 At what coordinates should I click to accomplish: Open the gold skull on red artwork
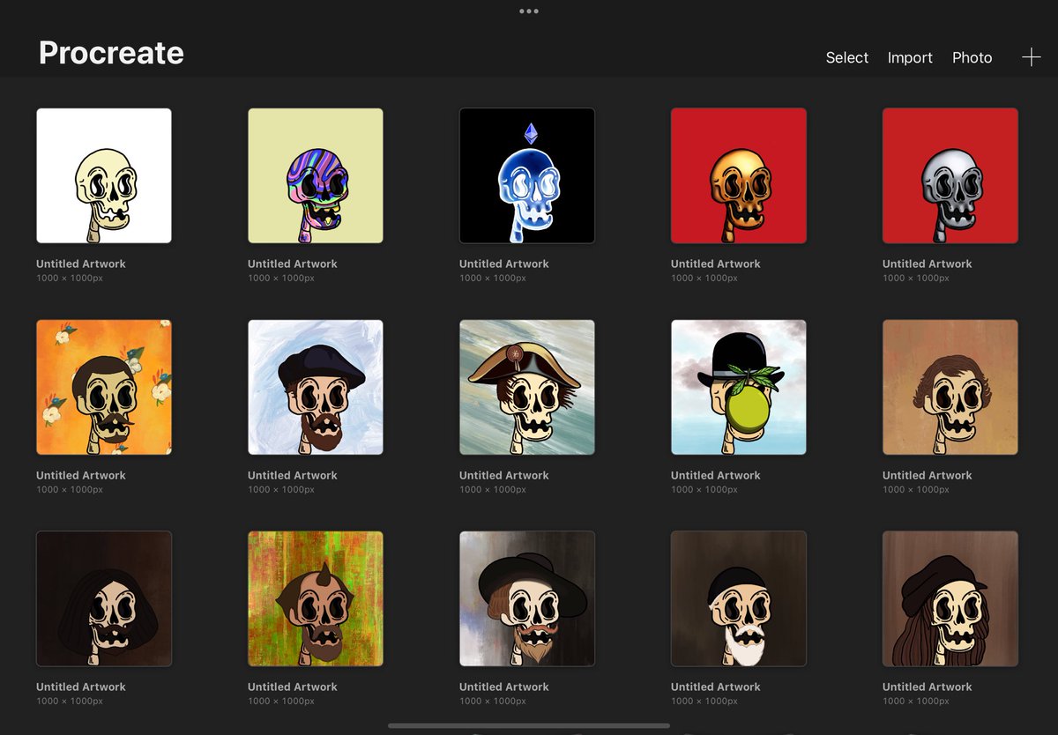739,175
